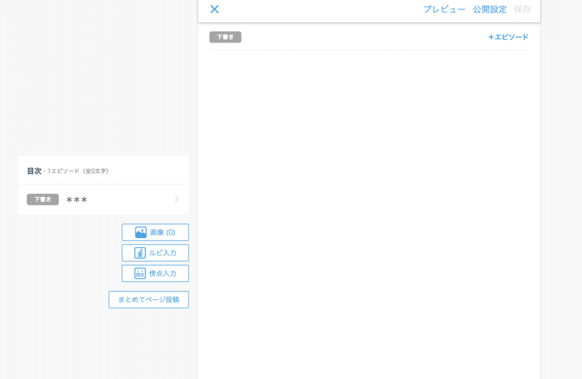Open 傍点入力 to add emphasis marks

155,273
